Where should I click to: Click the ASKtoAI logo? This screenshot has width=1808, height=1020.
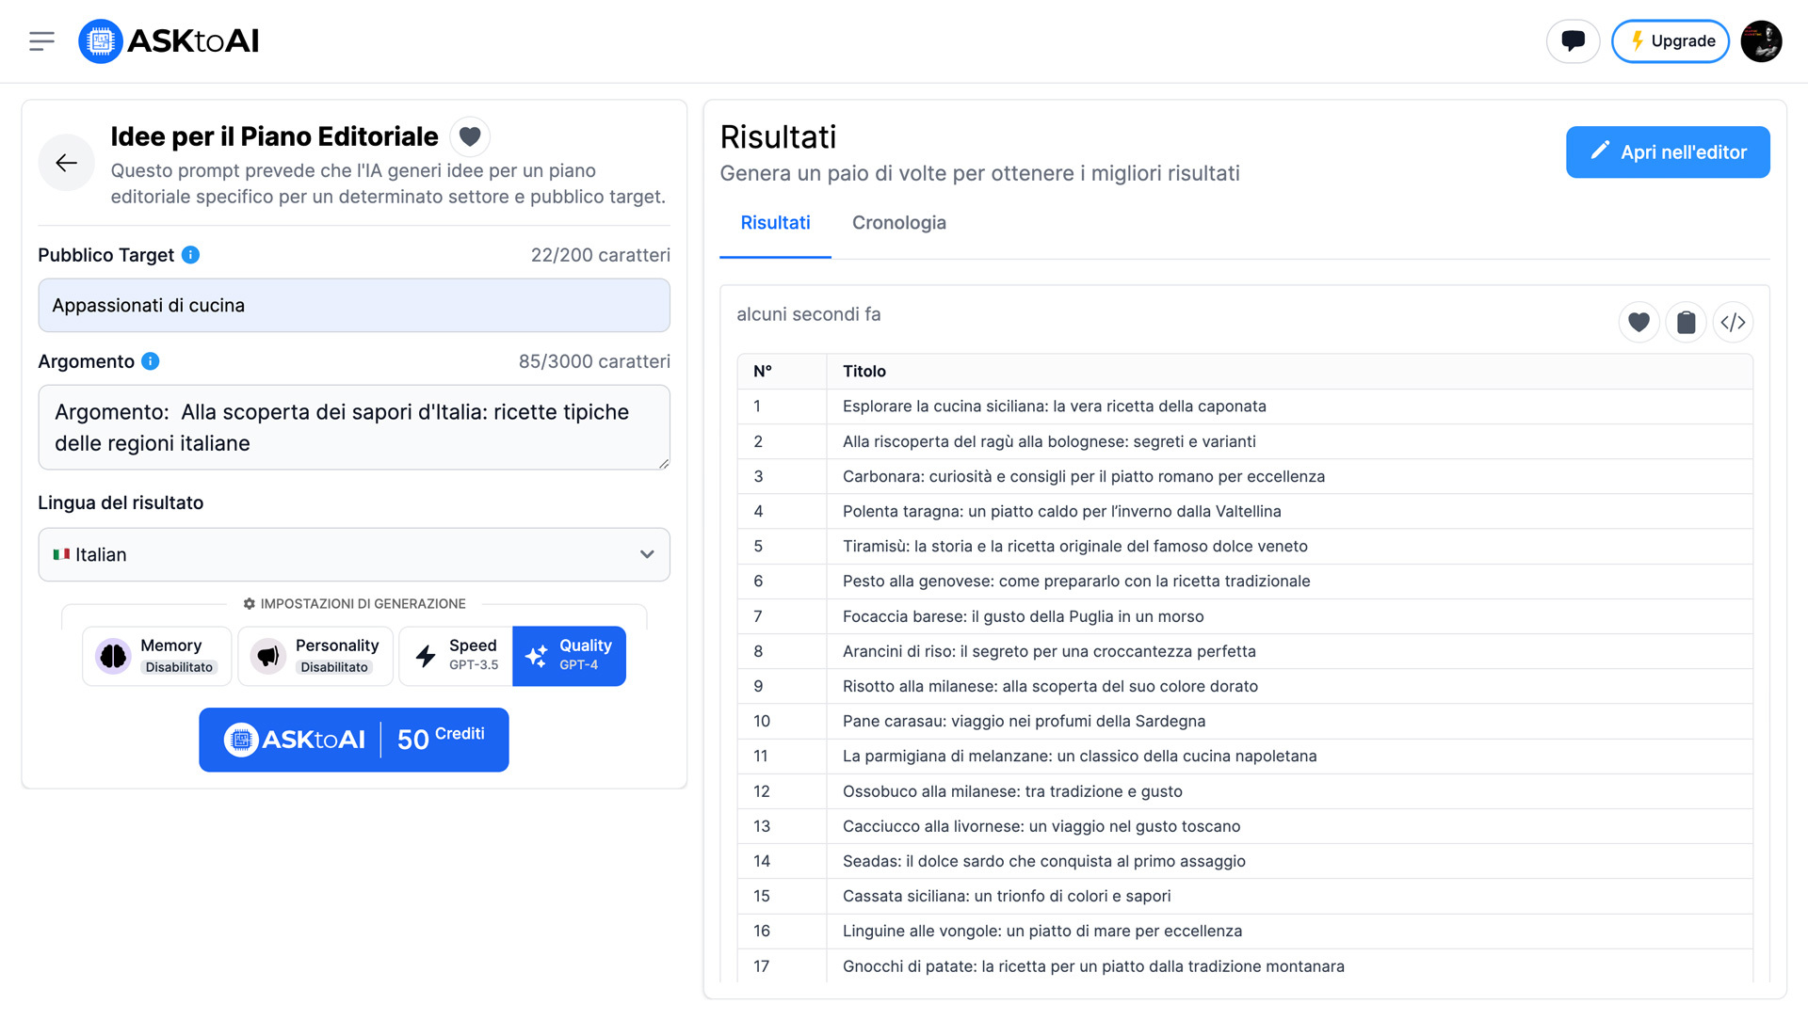(x=169, y=41)
